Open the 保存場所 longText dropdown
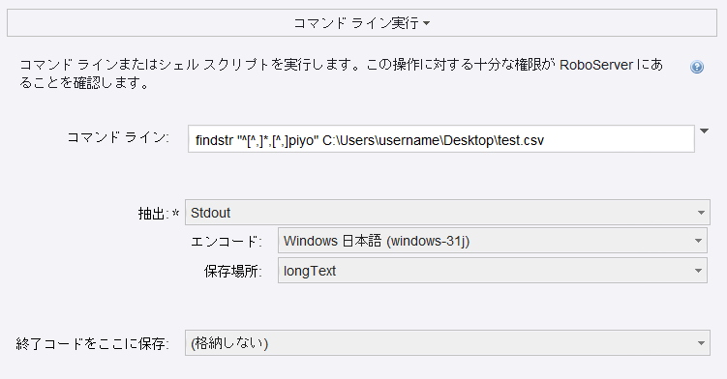Viewport: 727px width, 379px height. (493, 270)
